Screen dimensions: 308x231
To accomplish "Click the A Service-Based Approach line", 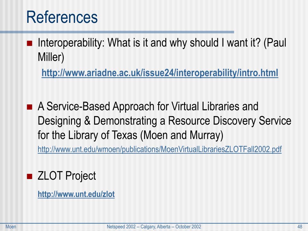I will pos(148,107).
